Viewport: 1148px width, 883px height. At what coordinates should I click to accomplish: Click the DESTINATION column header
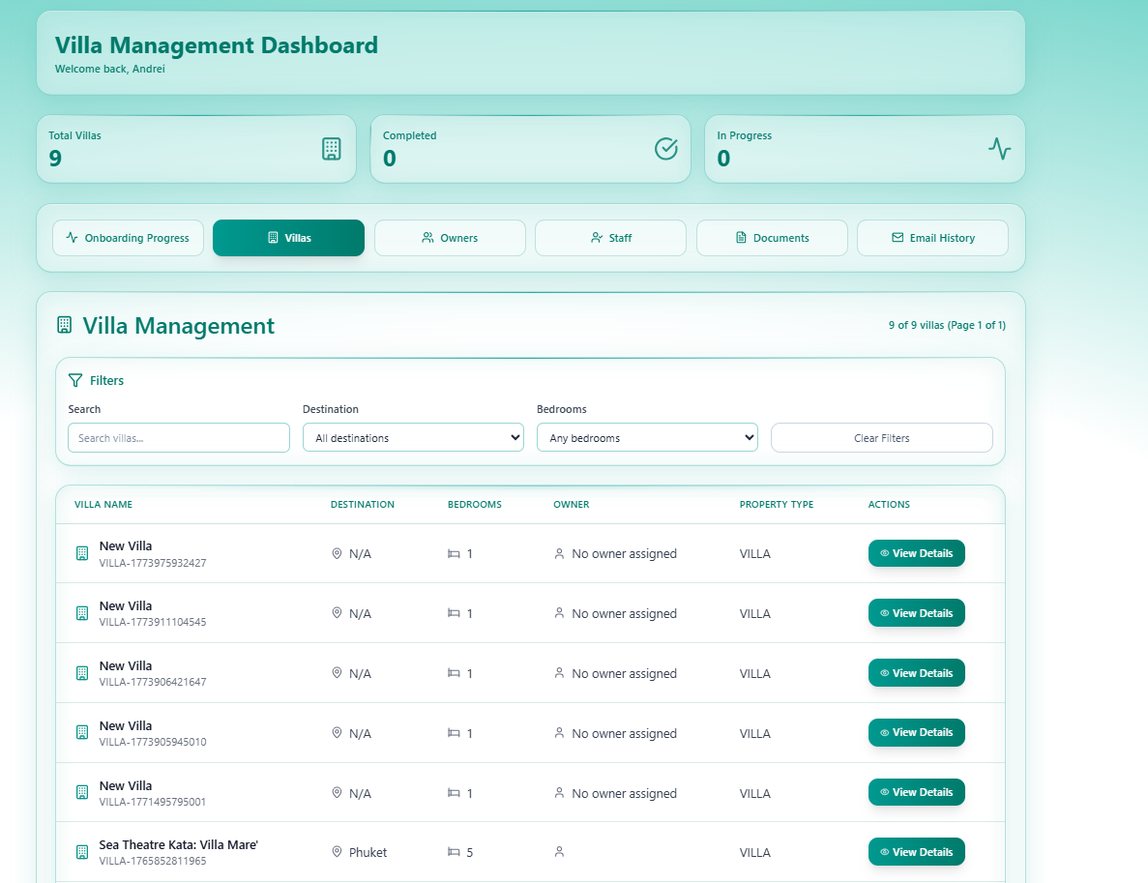(363, 505)
